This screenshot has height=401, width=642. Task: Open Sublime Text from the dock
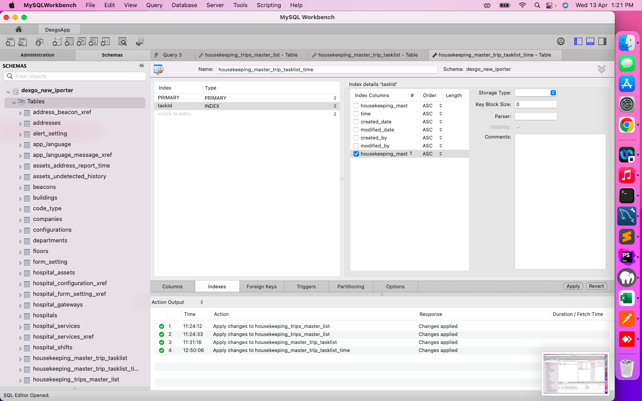pyautogui.click(x=627, y=237)
